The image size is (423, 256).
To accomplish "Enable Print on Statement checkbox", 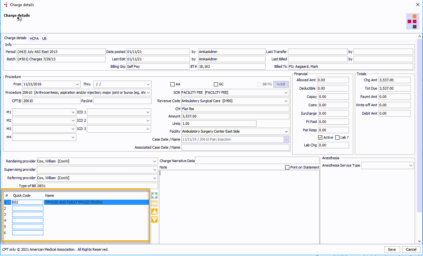I will [x=287, y=168].
